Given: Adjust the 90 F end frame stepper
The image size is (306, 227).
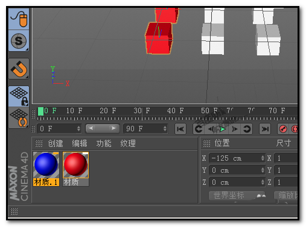Looking at the screenshot, I should (x=165, y=129).
